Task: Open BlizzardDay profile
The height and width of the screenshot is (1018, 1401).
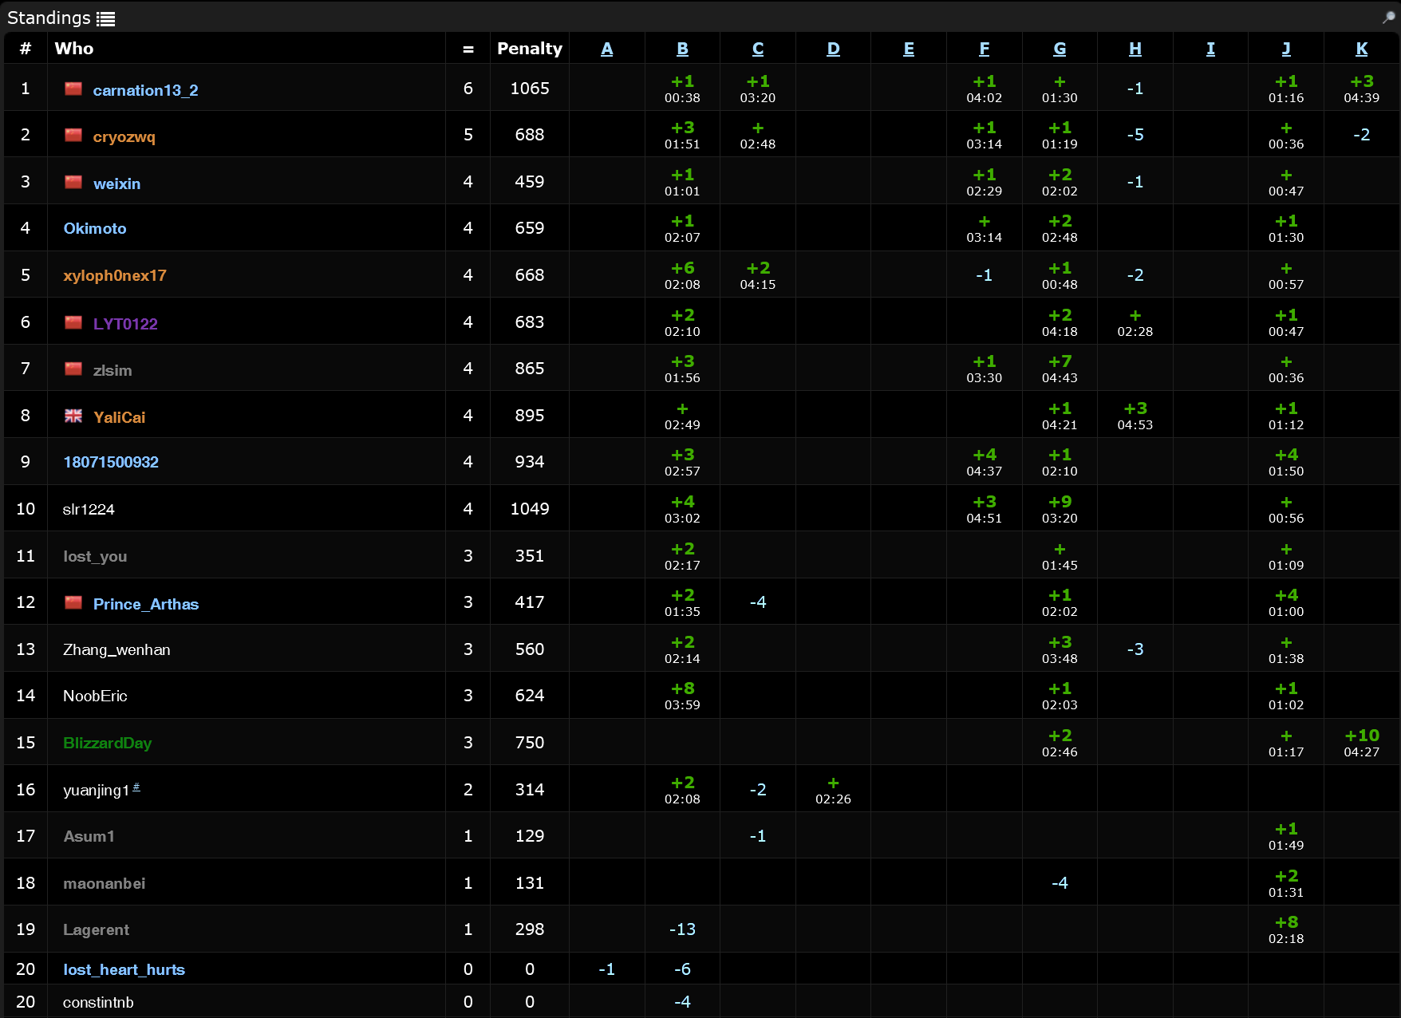Action: point(107,743)
